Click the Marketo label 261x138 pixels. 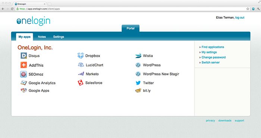tap(92, 74)
